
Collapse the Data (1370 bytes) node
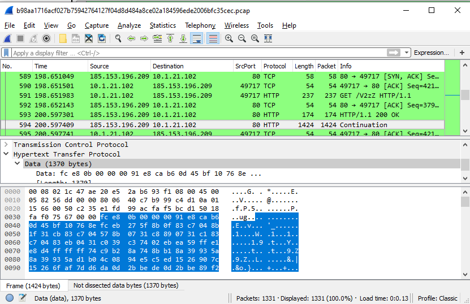(x=18, y=163)
